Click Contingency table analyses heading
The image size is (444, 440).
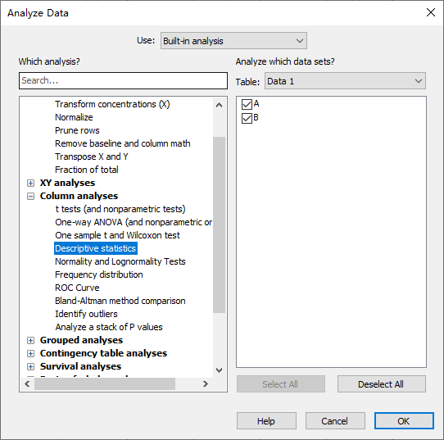103,353
